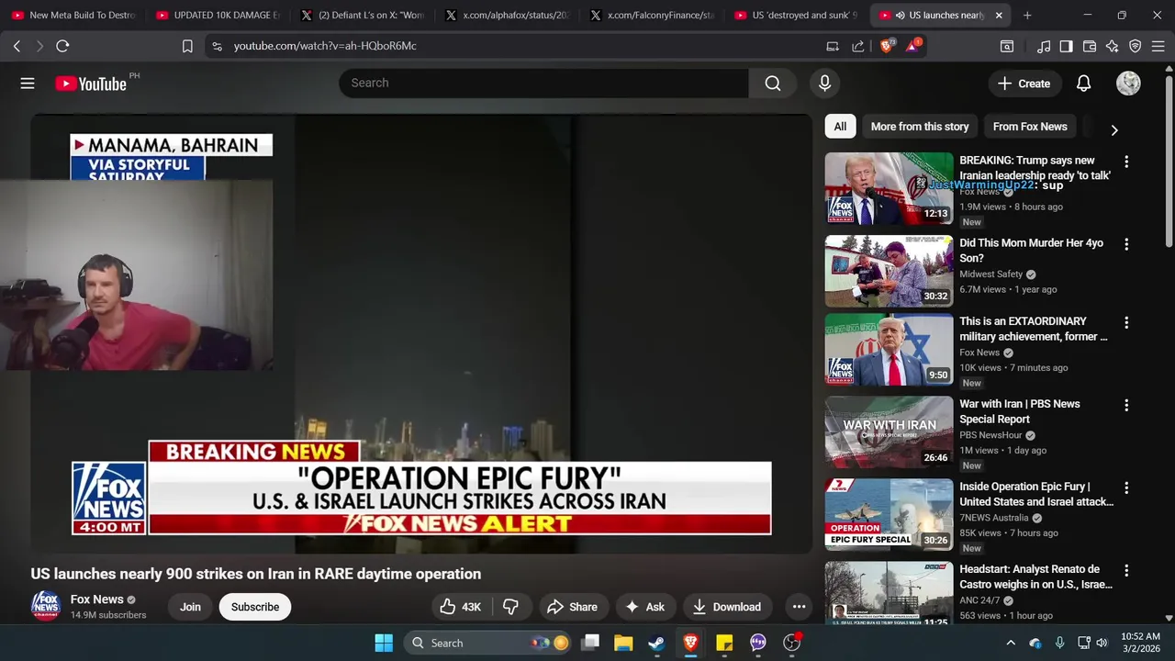Close the 'US launches nearly' tab

(x=999, y=15)
